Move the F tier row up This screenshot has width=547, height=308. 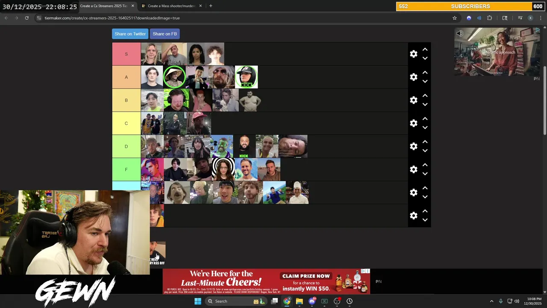point(425,165)
